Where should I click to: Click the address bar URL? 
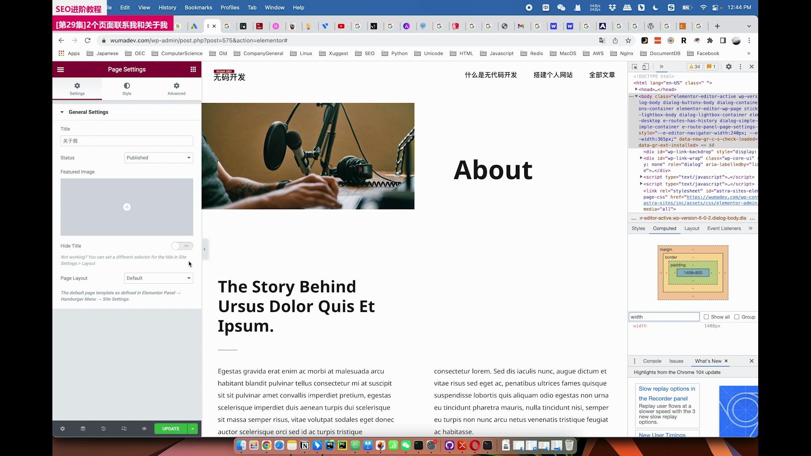[199, 41]
